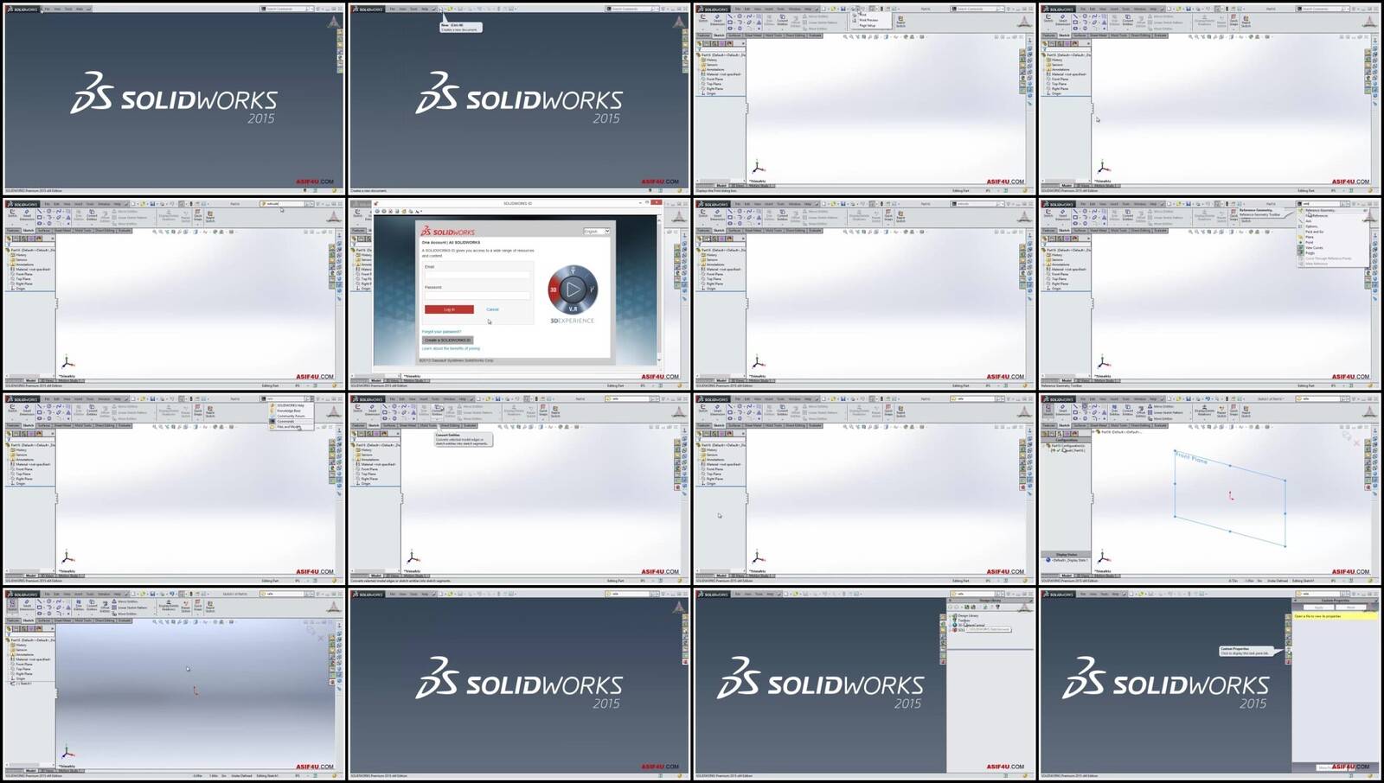Viewport: 1384px width, 783px height.
Task: Click the red Log In button
Action: coord(449,309)
